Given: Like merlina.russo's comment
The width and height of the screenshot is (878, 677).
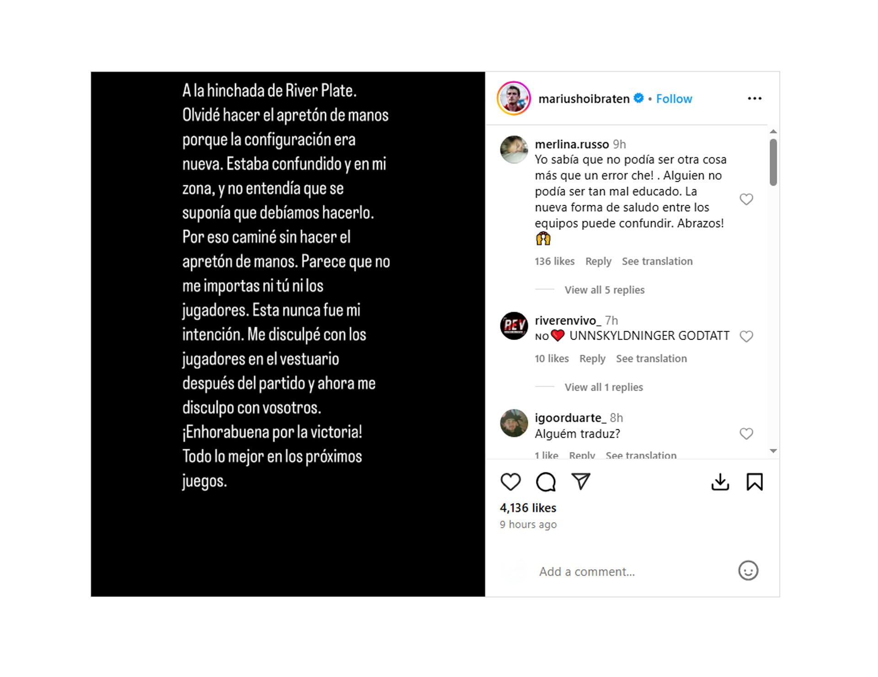Looking at the screenshot, I should pyautogui.click(x=746, y=199).
